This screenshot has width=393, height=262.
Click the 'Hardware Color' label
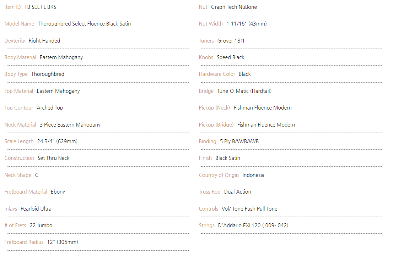(217, 74)
